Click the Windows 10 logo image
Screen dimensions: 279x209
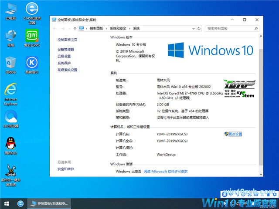[211, 50]
